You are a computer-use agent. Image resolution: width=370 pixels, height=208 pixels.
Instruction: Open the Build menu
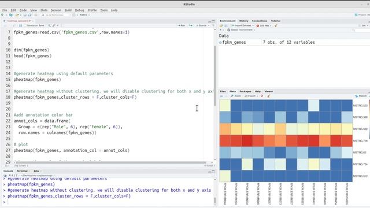(x=68, y=10)
